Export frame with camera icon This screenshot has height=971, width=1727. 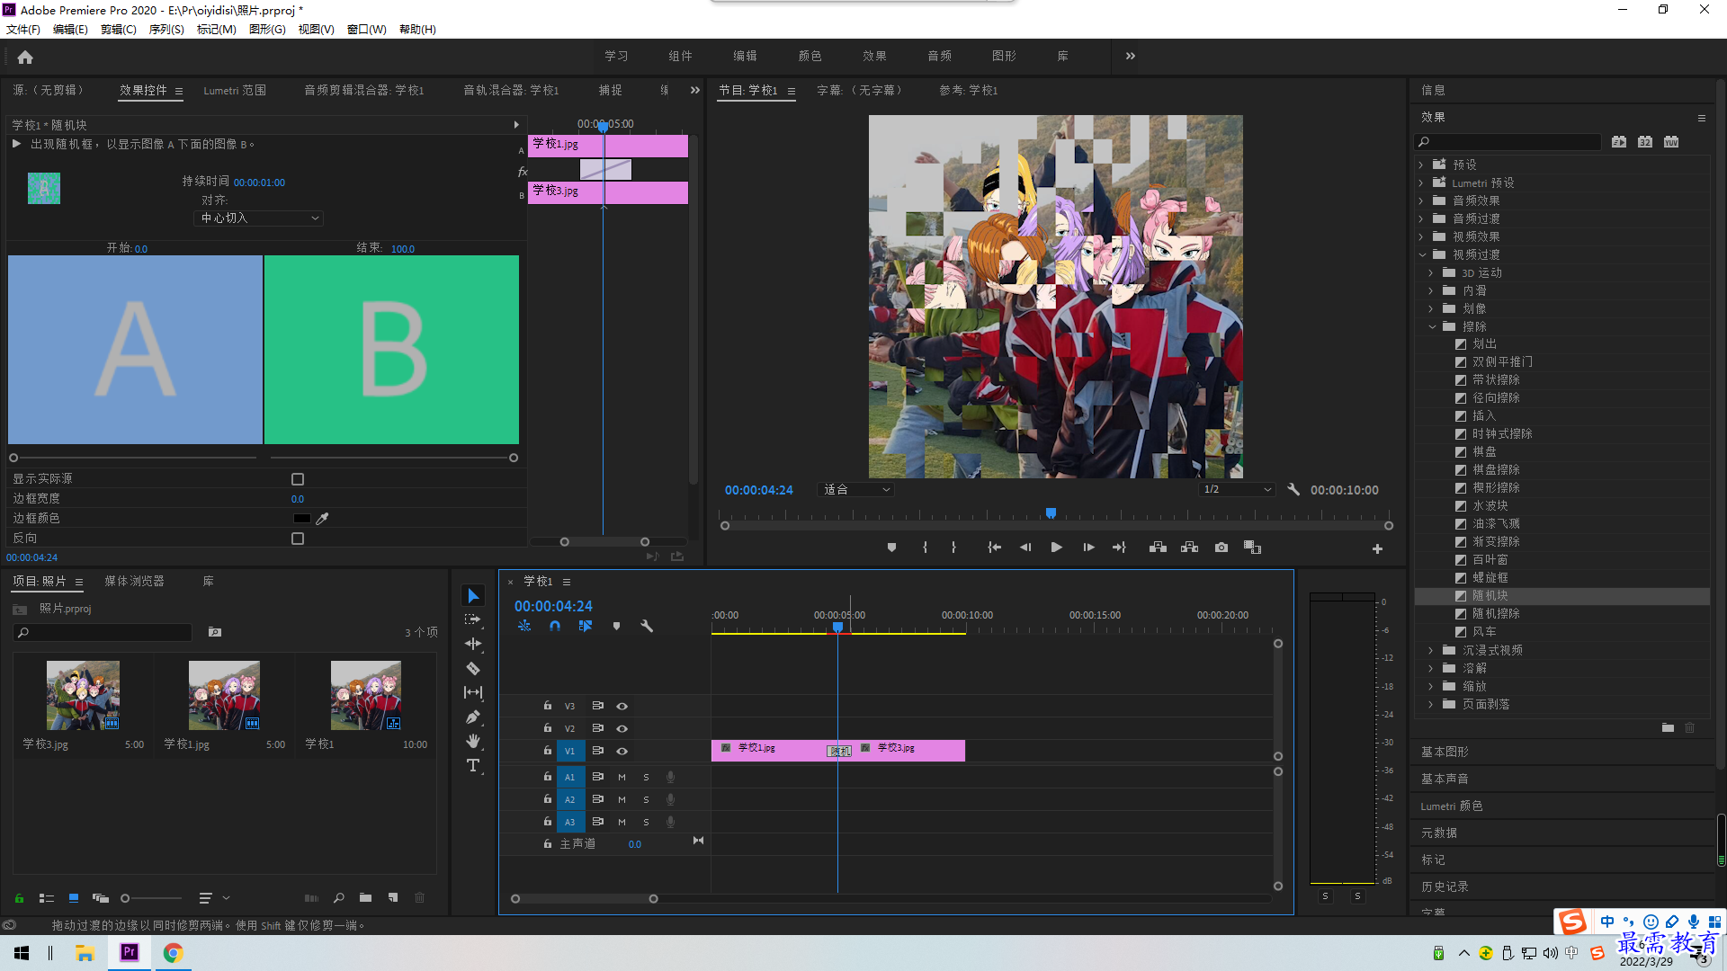pyautogui.click(x=1221, y=548)
